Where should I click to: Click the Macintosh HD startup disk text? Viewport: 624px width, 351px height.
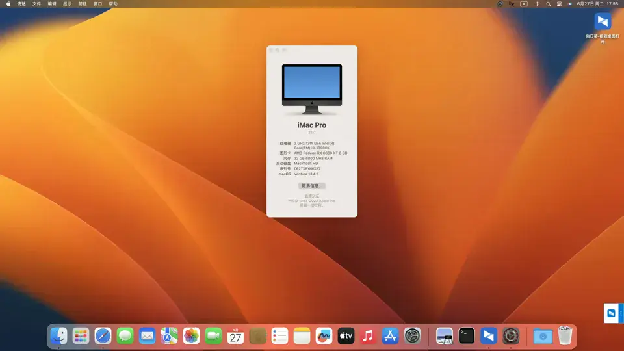tap(306, 164)
